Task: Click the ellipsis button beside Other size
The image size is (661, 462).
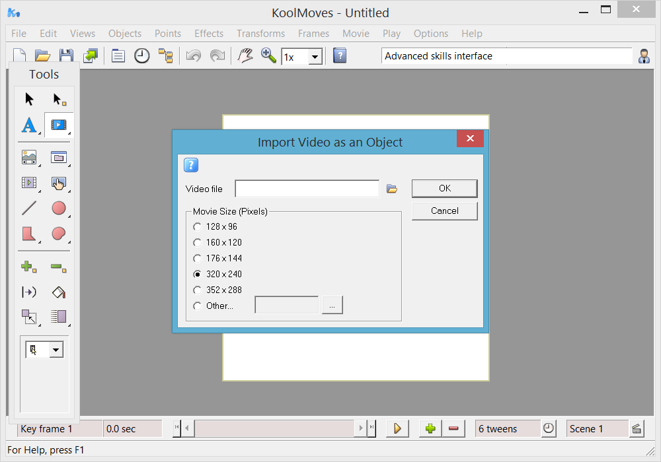Action: 332,305
